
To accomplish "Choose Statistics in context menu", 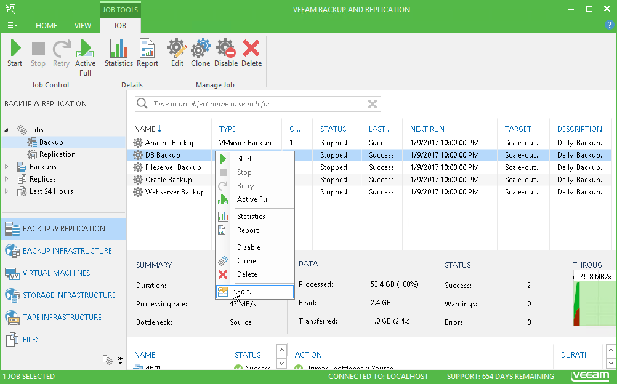I will click(254, 217).
